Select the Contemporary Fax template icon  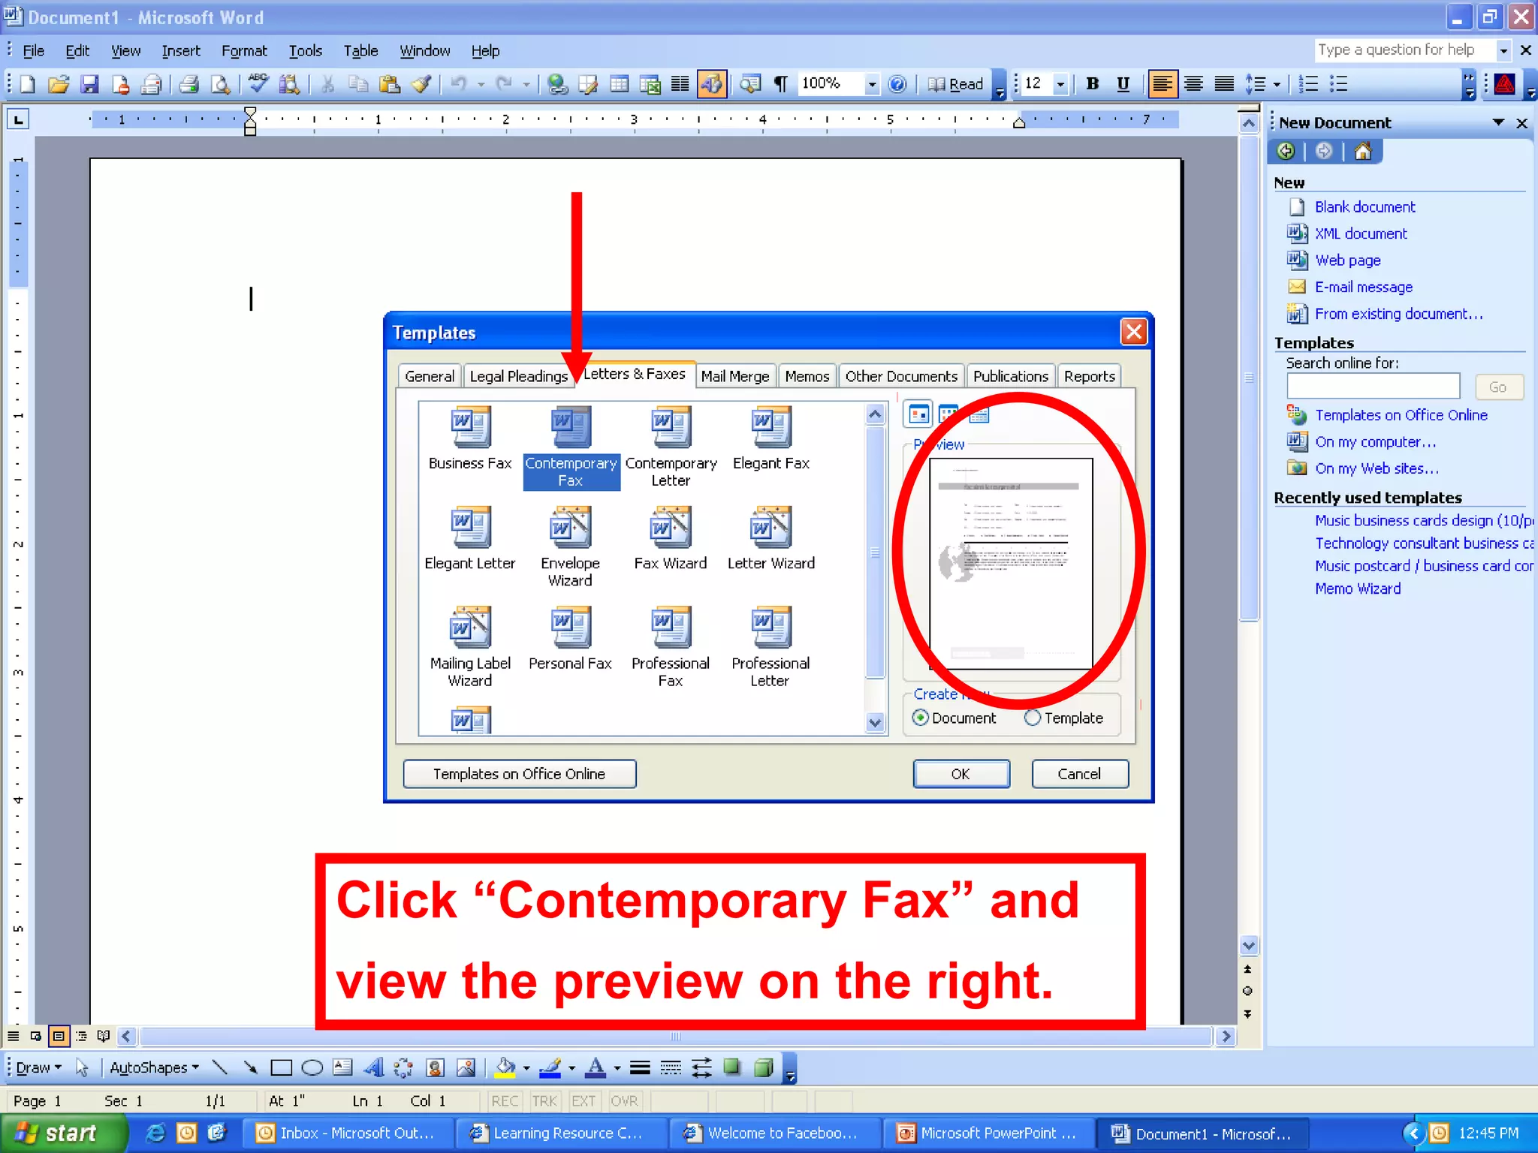[571, 447]
